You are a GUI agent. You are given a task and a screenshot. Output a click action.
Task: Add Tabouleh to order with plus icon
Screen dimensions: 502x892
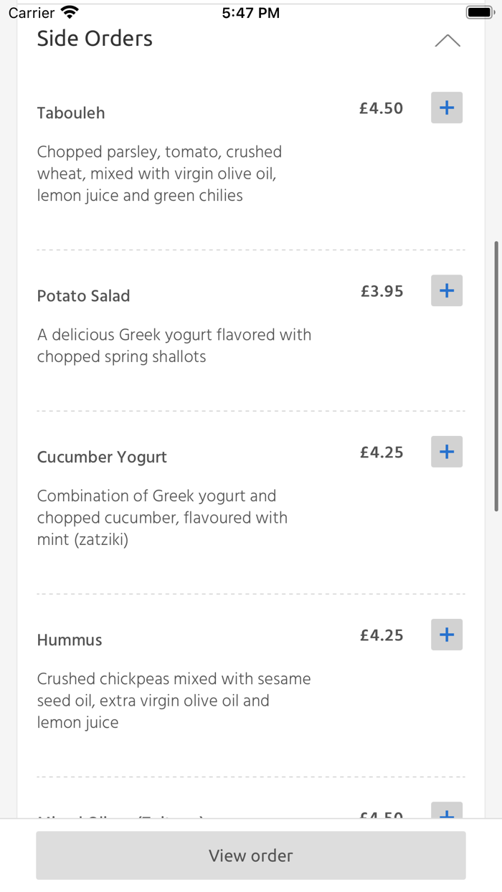446,108
